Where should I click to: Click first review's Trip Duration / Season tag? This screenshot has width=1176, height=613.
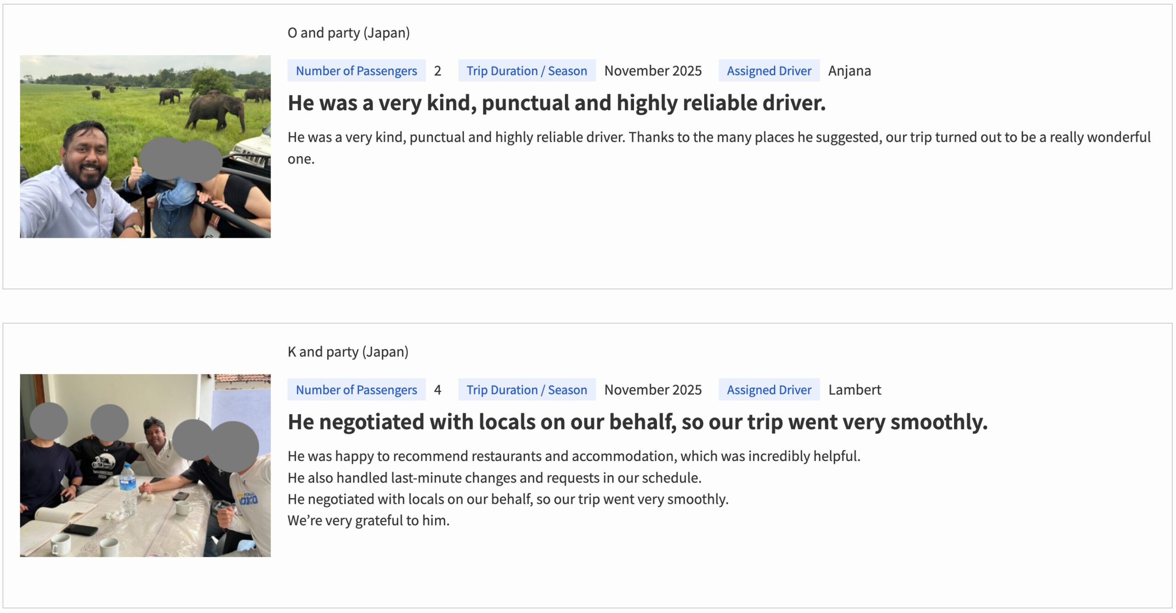coord(526,71)
